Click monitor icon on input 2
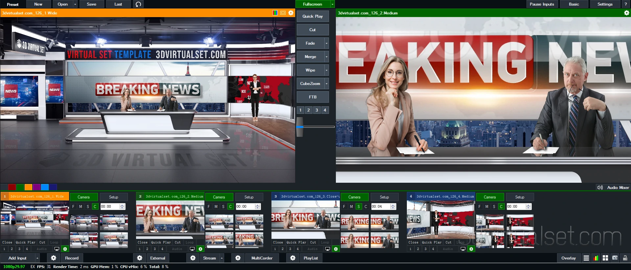This screenshot has height=270, width=631. (x=192, y=249)
